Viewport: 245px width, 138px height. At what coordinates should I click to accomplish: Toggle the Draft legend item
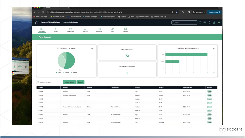point(59,72)
